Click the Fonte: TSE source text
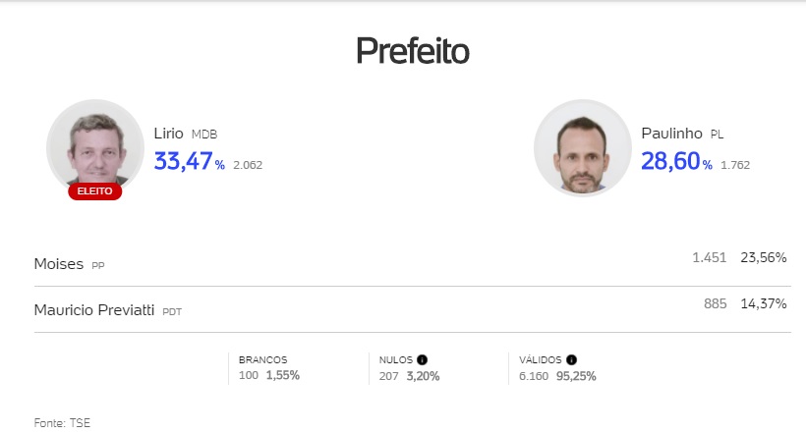 coord(62,422)
